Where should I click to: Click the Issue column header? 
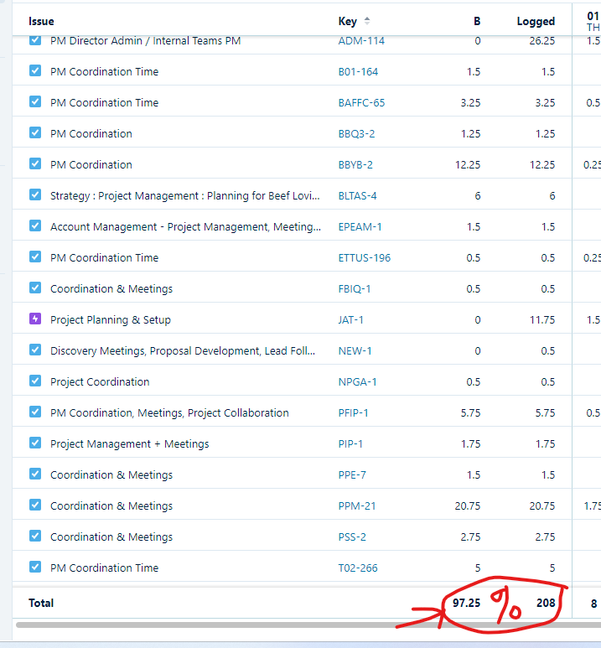pyautogui.click(x=41, y=21)
